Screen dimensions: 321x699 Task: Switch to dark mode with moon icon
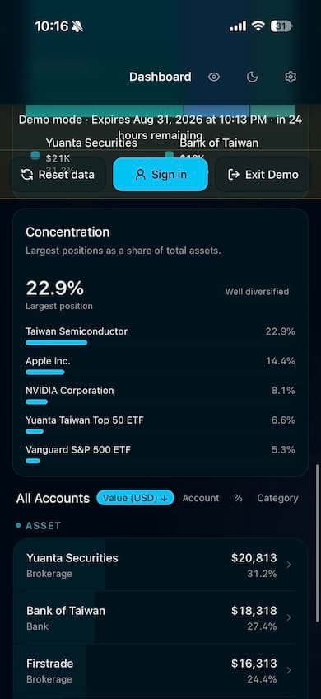252,77
